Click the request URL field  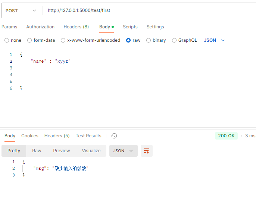(x=150, y=10)
